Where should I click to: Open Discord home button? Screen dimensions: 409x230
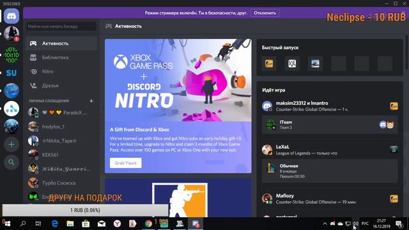(x=12, y=16)
